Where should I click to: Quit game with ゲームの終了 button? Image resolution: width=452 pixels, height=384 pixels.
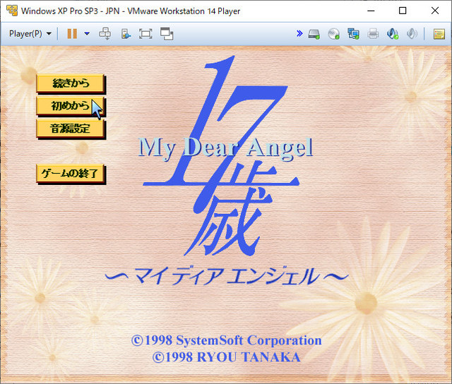tap(71, 174)
